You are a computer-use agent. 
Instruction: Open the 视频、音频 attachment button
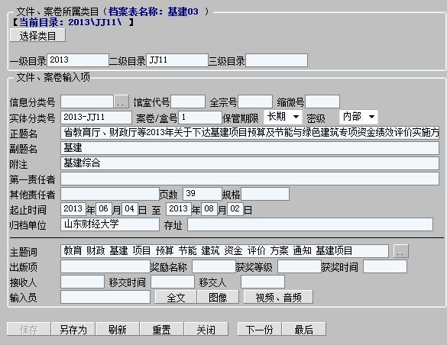point(278,297)
